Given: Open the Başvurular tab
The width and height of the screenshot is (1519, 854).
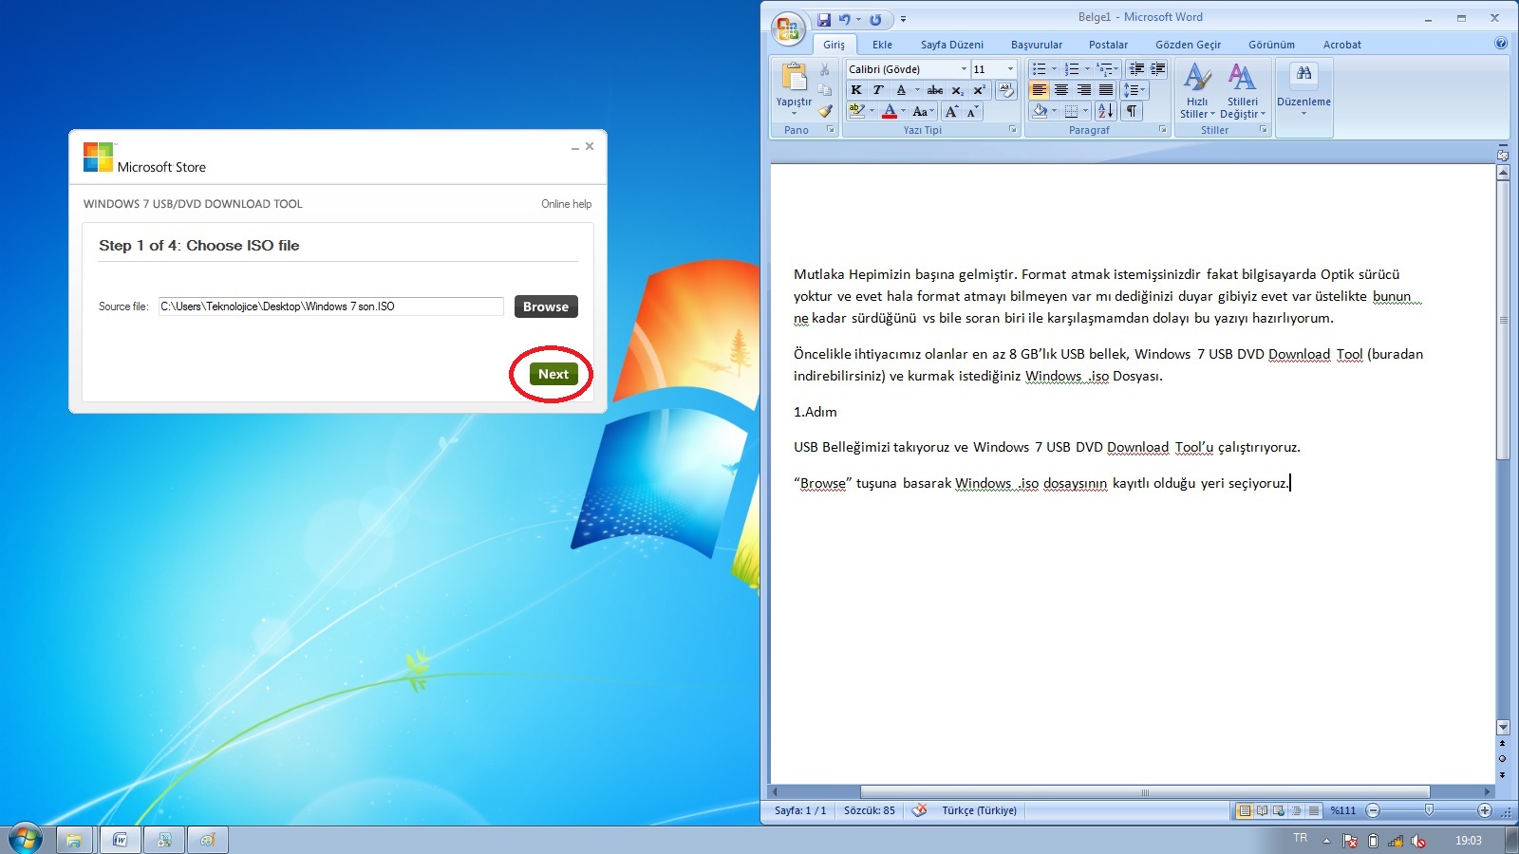Looking at the screenshot, I should 1037,45.
